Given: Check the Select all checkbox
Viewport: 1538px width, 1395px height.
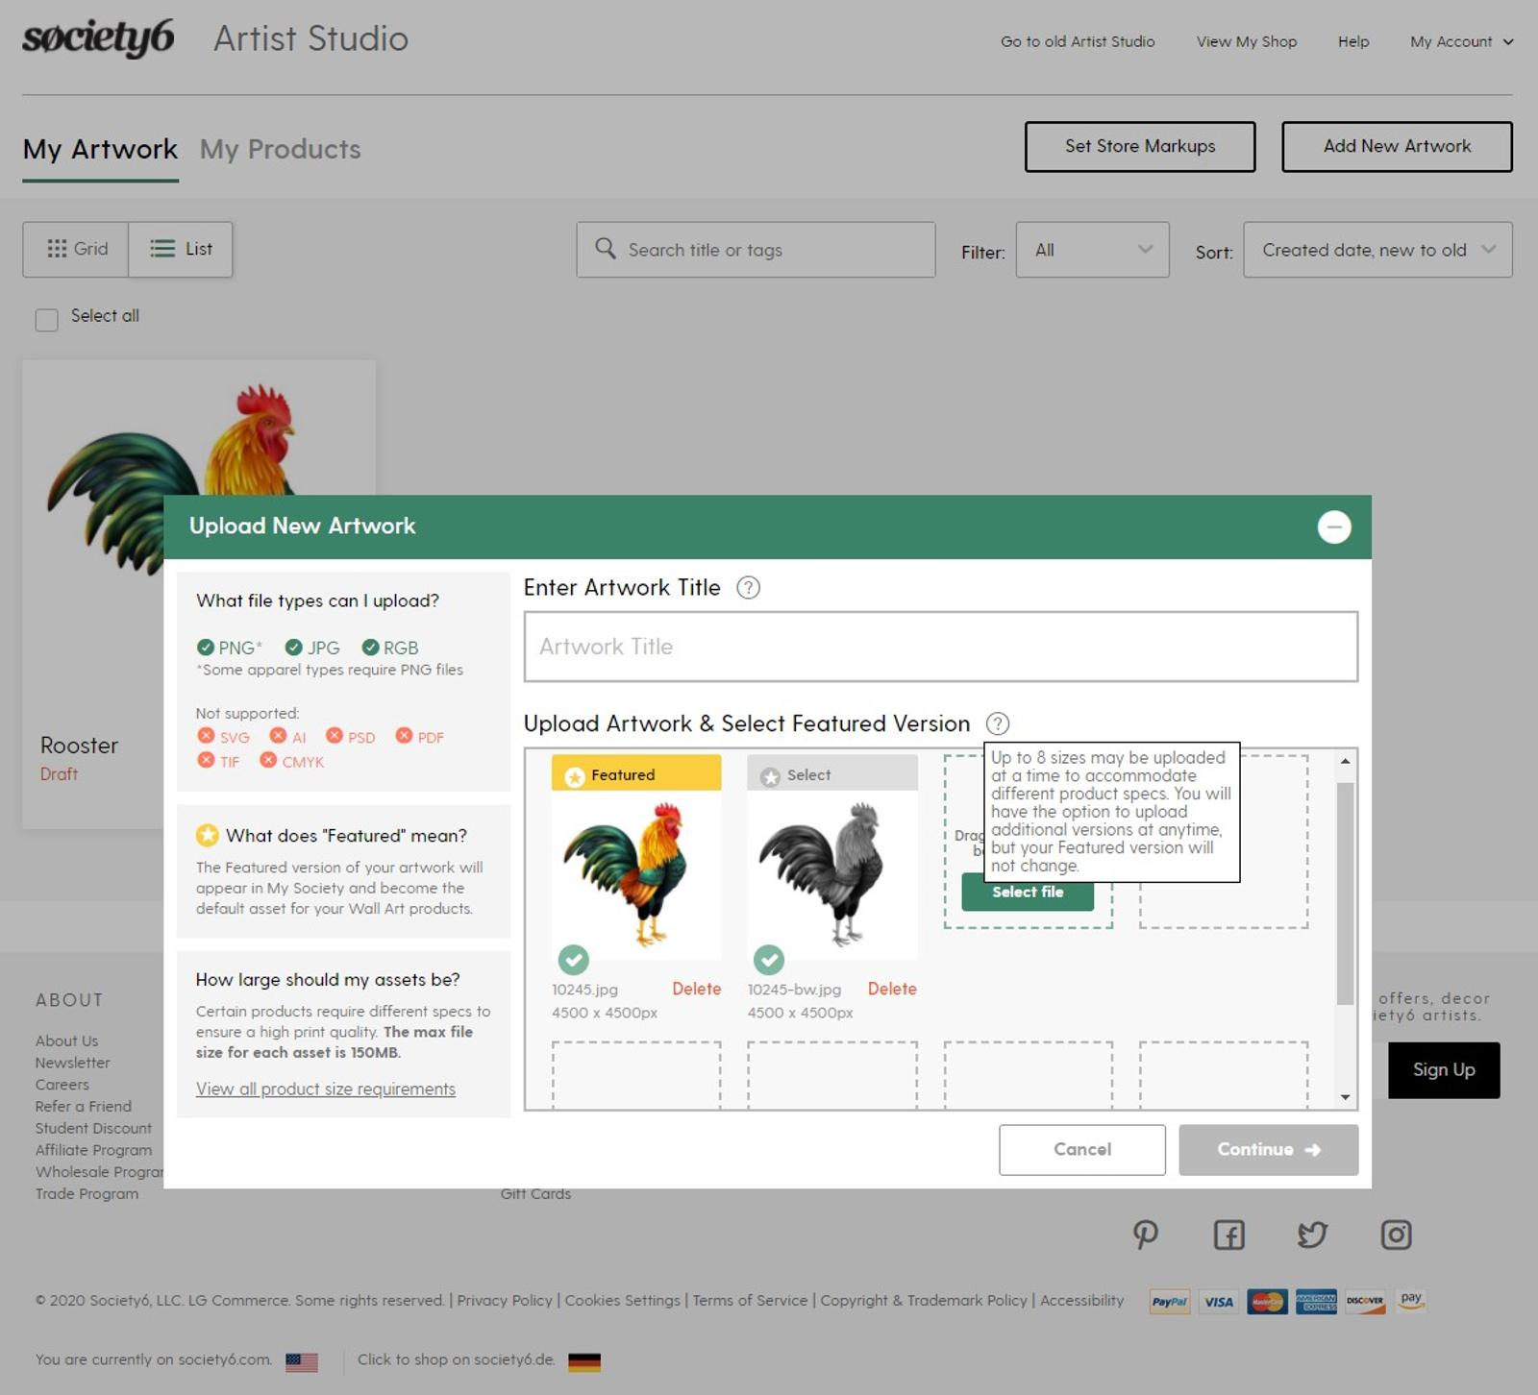Looking at the screenshot, I should [46, 319].
